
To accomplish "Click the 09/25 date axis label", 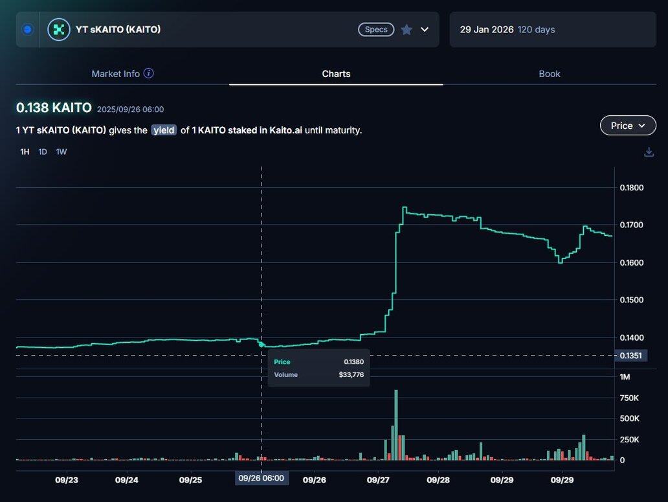I will click(190, 480).
